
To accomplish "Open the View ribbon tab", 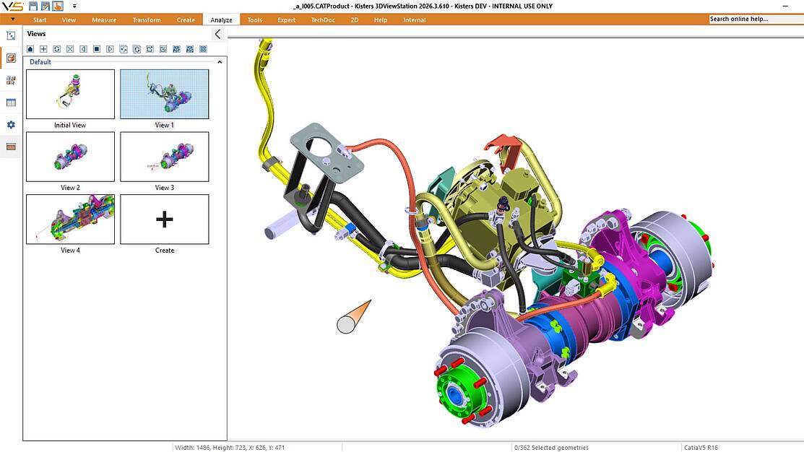I will pyautogui.click(x=69, y=20).
